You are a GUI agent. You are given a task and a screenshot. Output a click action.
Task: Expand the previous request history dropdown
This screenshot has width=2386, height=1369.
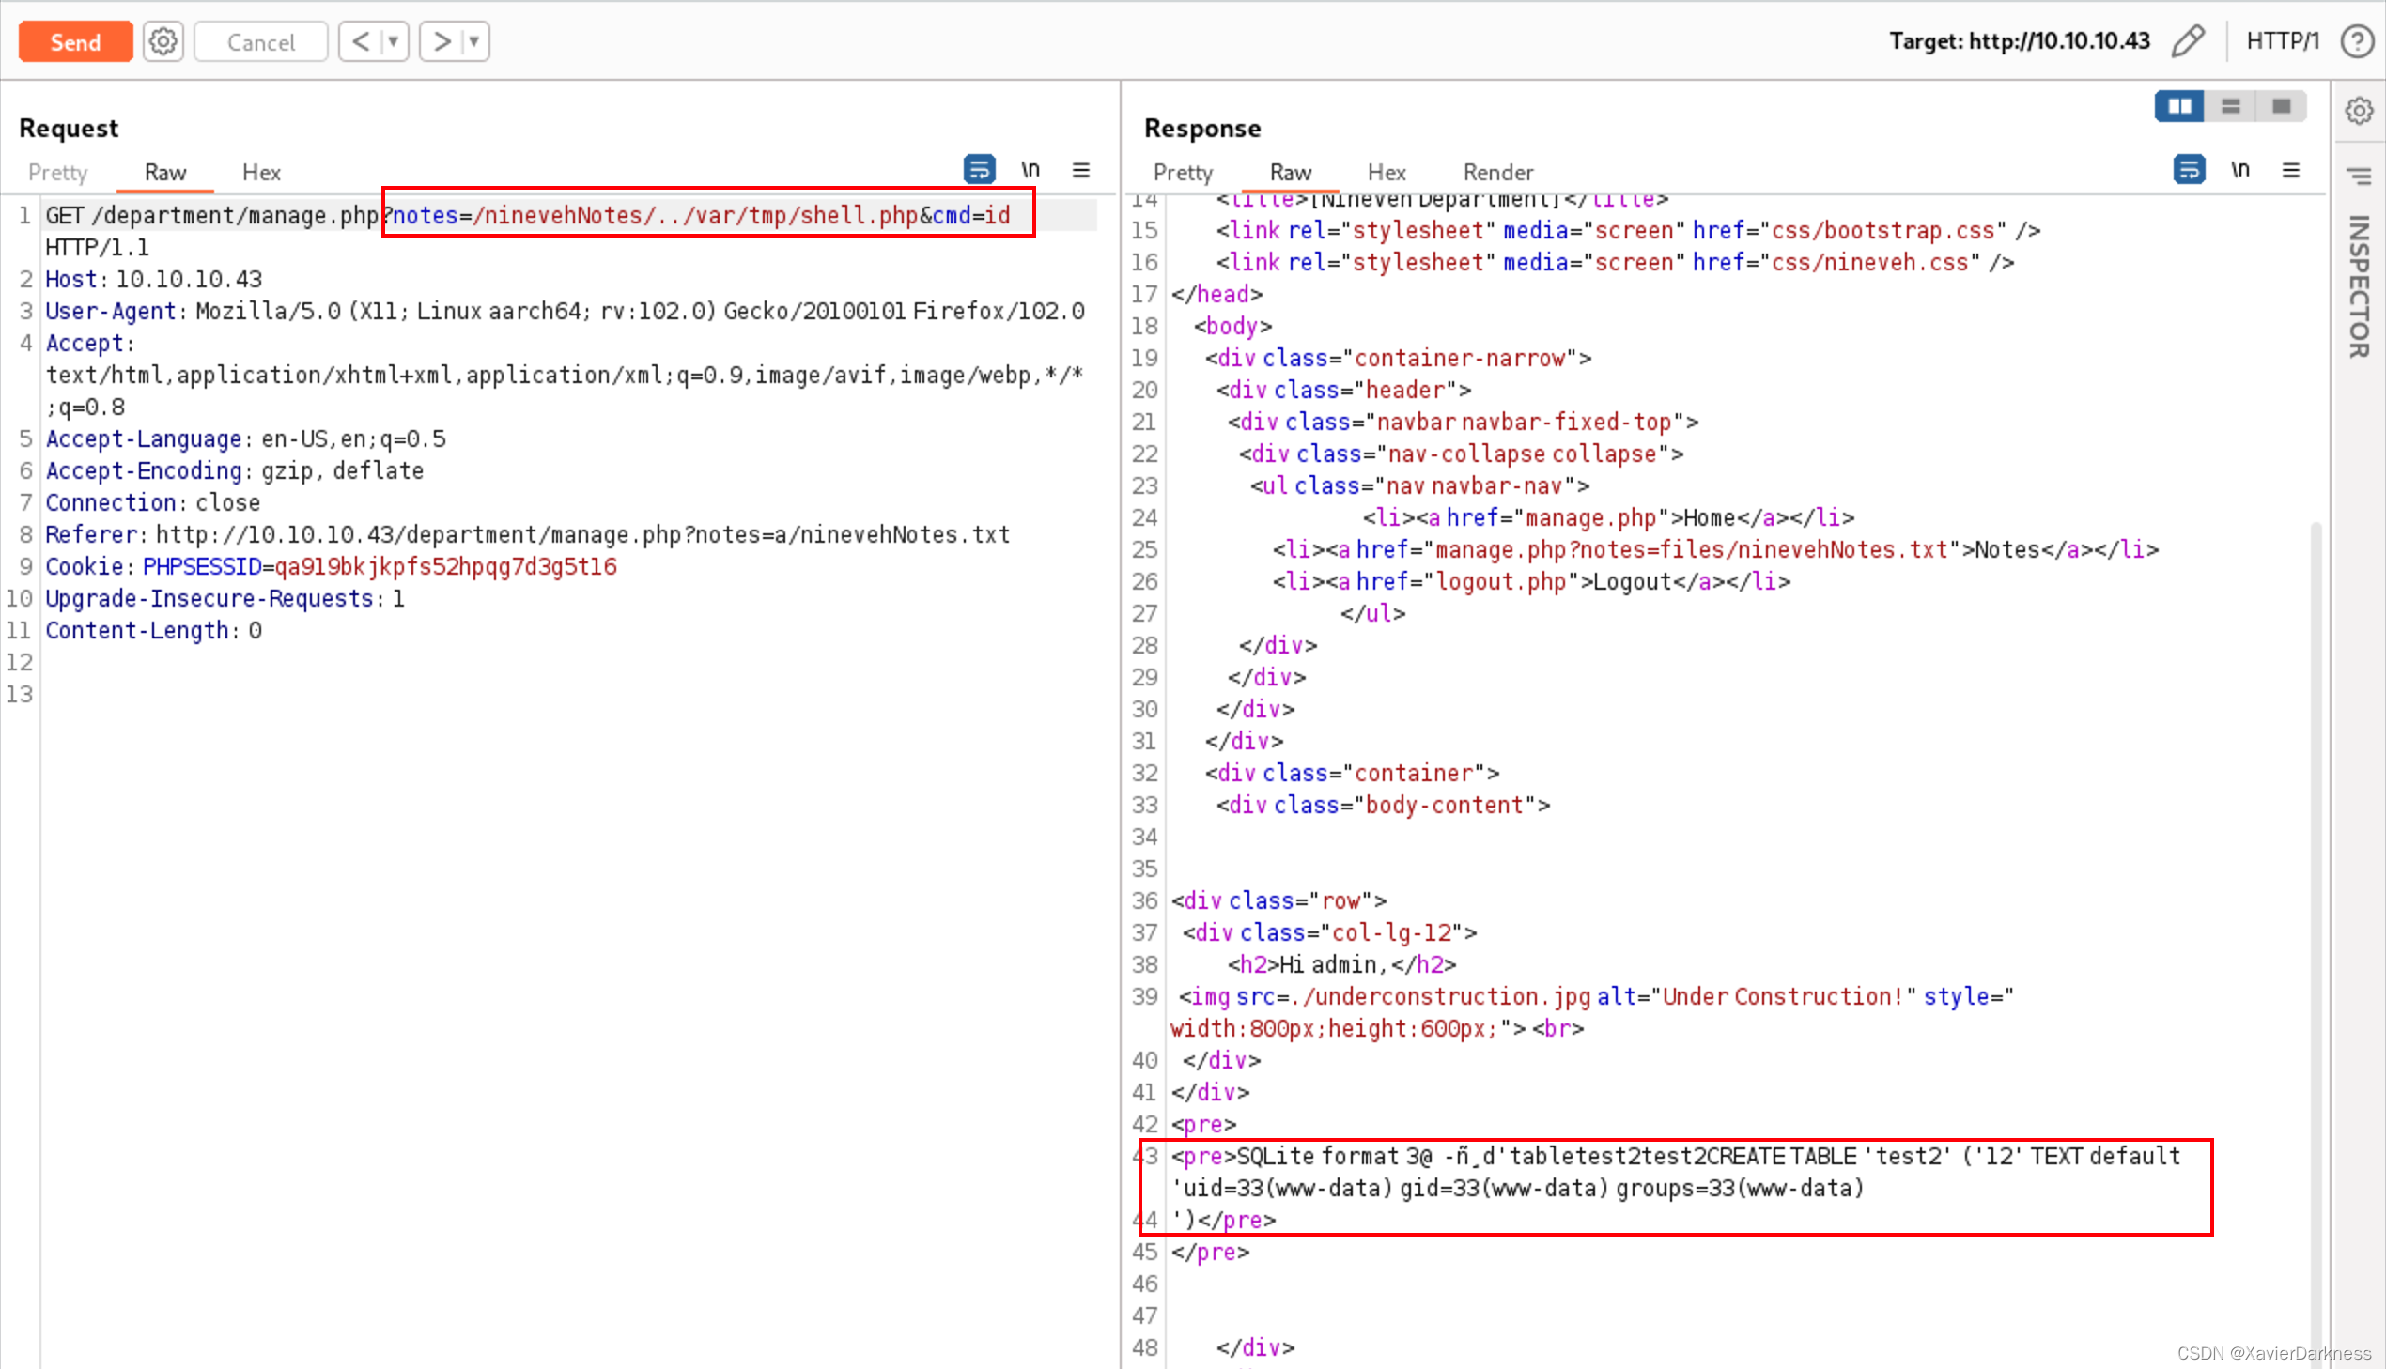point(393,41)
